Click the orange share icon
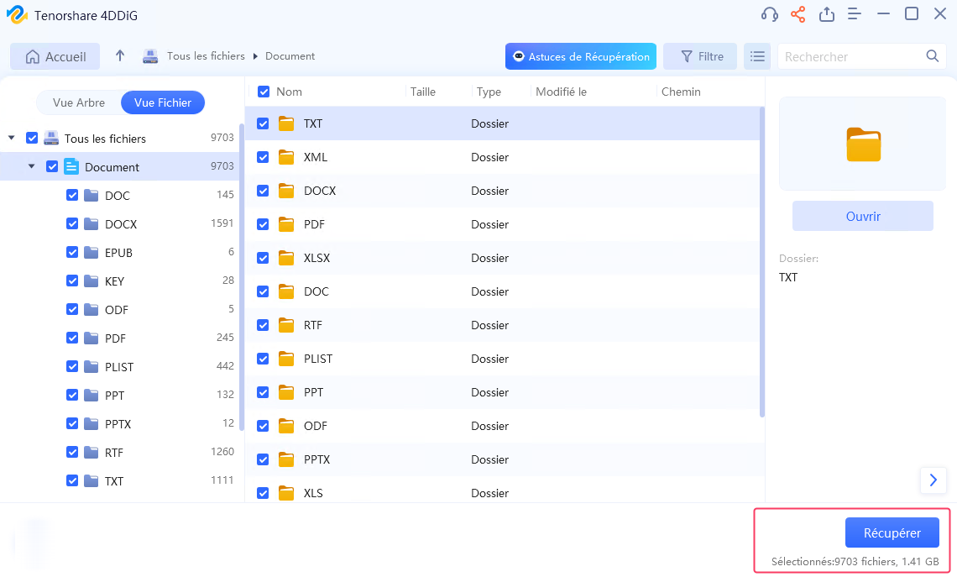This screenshot has width=957, height=577. (x=797, y=14)
